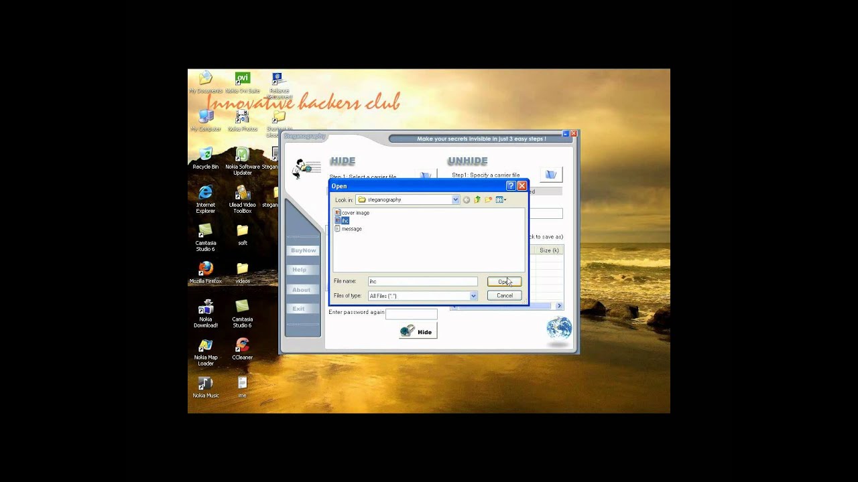Expand the Look in folder dropdown

(456, 199)
